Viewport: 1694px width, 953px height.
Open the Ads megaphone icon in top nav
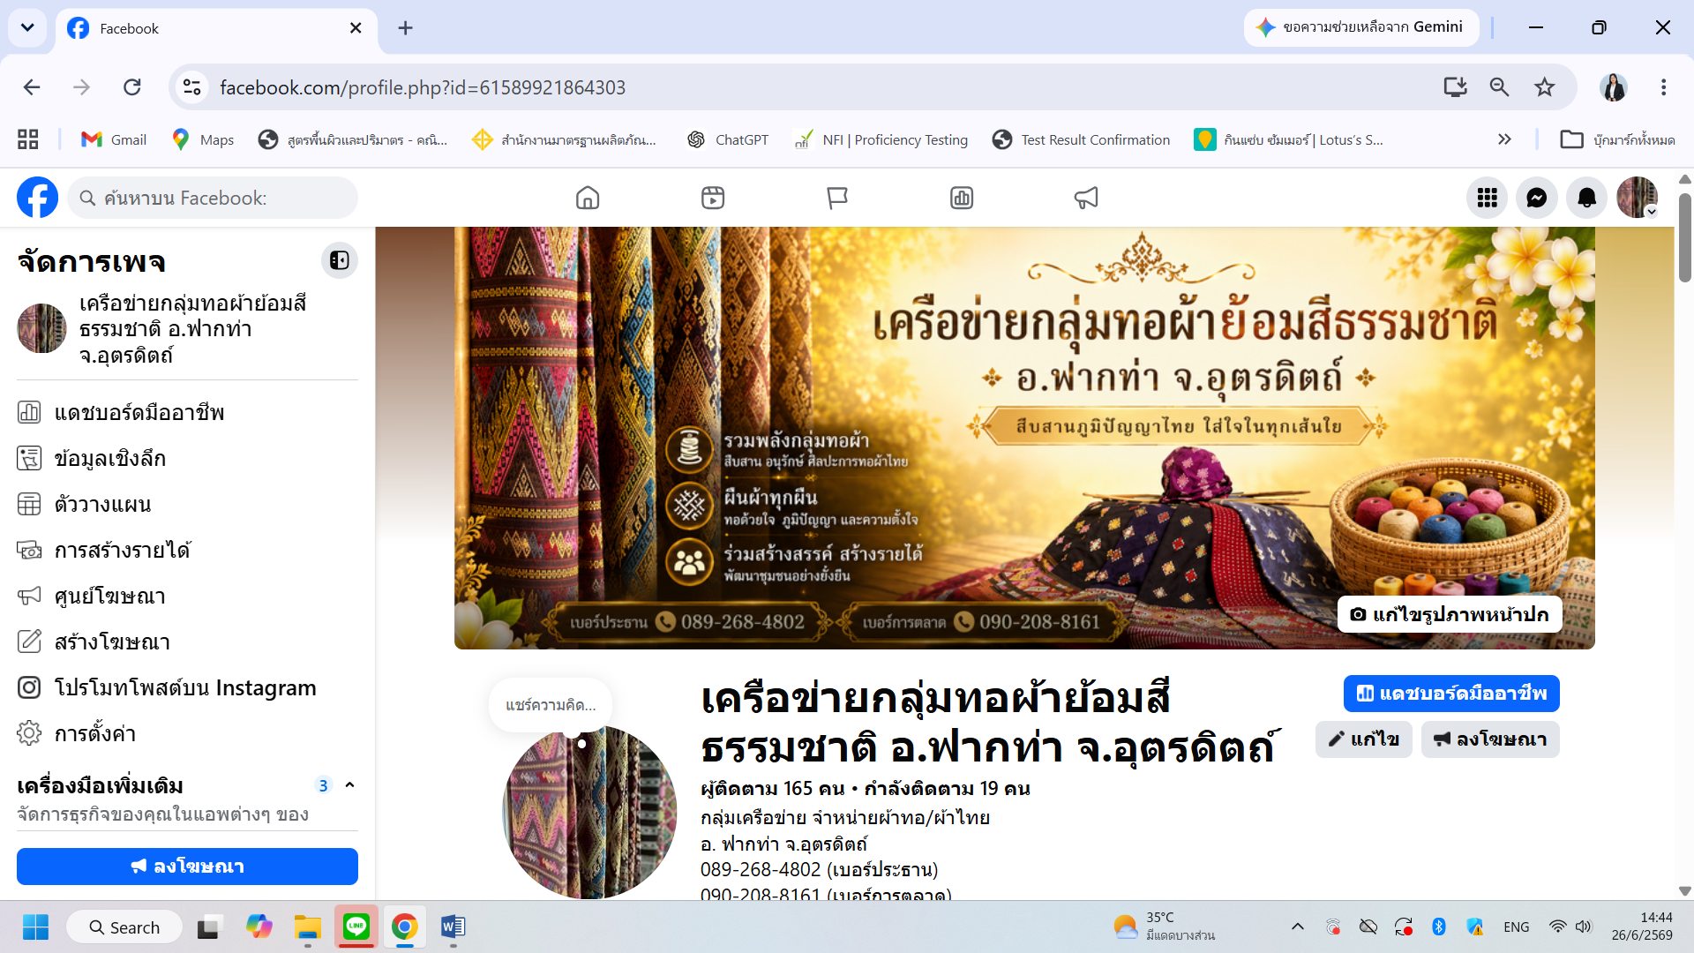click(x=1086, y=198)
